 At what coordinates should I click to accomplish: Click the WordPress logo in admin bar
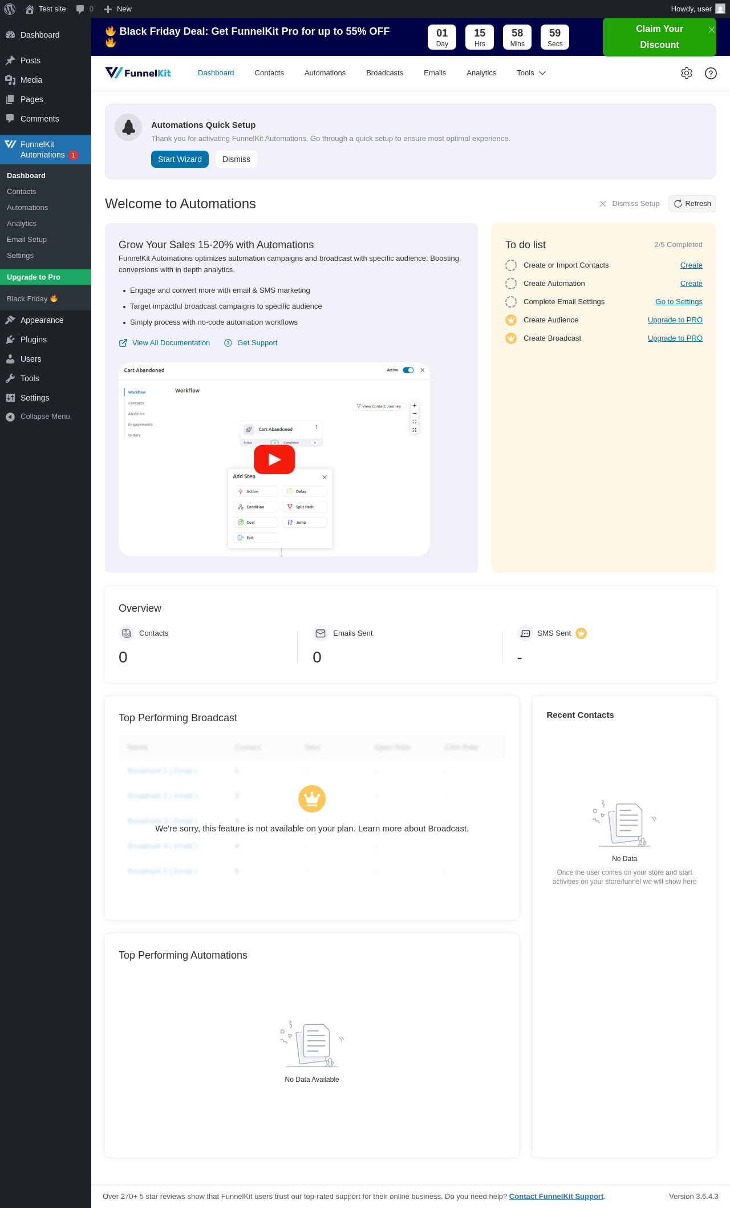click(10, 9)
